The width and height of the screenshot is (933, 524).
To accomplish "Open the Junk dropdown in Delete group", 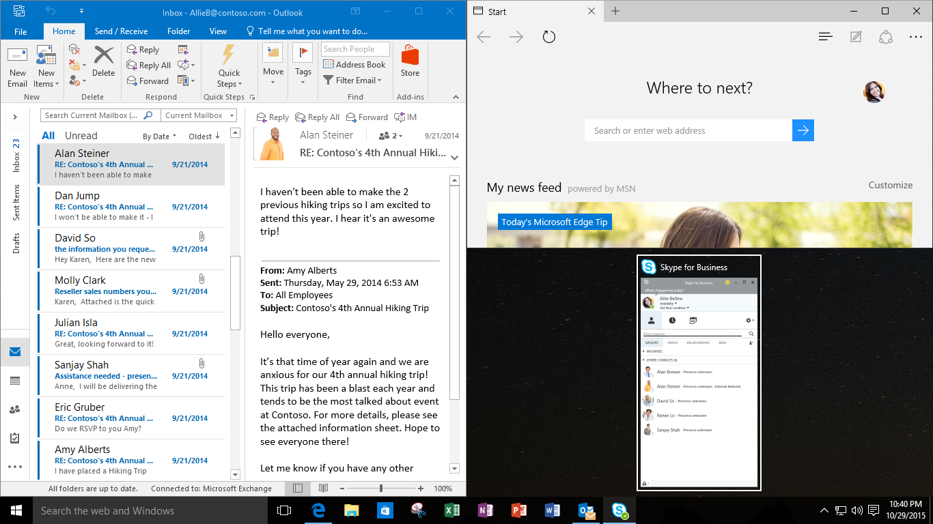I will [77, 81].
